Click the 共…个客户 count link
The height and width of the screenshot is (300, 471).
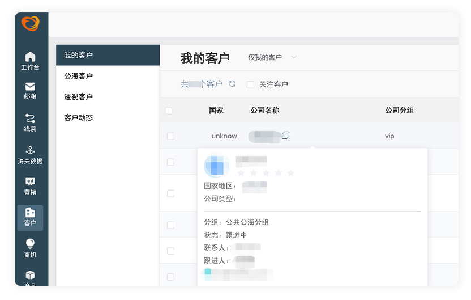pyautogui.click(x=202, y=84)
